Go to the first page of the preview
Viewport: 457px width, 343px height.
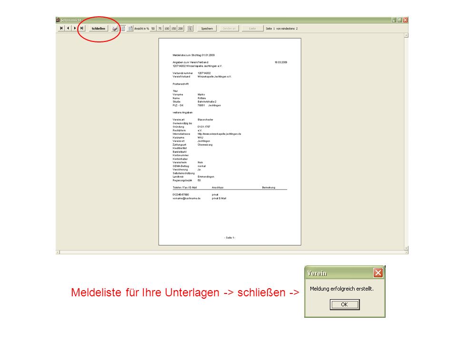tap(61, 28)
